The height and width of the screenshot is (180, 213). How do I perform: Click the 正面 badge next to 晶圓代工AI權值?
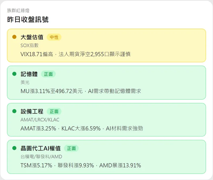(x=71, y=148)
